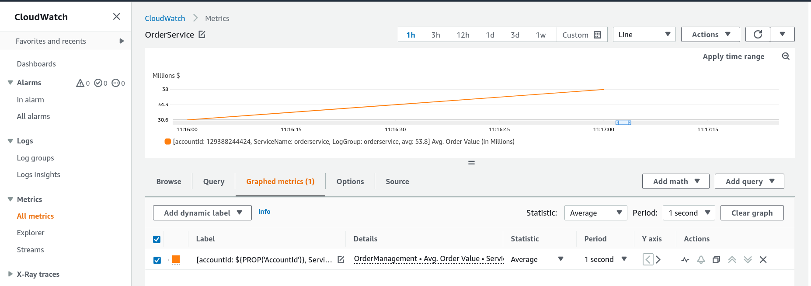Switch to the Browse tab
The width and height of the screenshot is (811, 286).
169,181
